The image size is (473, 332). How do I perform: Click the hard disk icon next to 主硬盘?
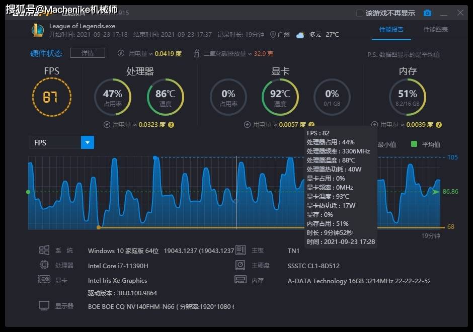pos(241,265)
